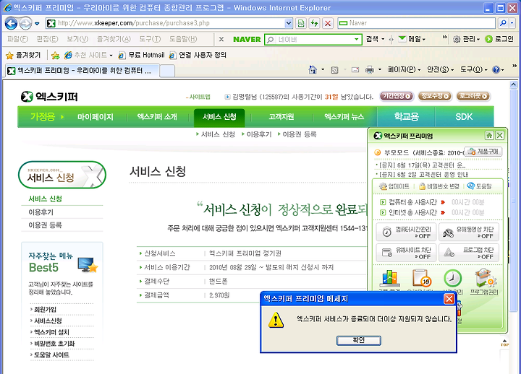Open the 메일 dropdown on Naver toolbar
Viewport: 521px width, 374px height.
pos(412,39)
